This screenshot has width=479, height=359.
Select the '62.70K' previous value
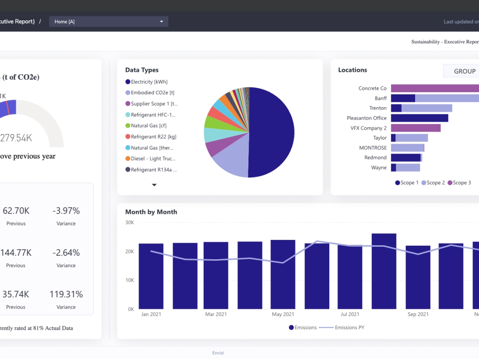tap(16, 210)
